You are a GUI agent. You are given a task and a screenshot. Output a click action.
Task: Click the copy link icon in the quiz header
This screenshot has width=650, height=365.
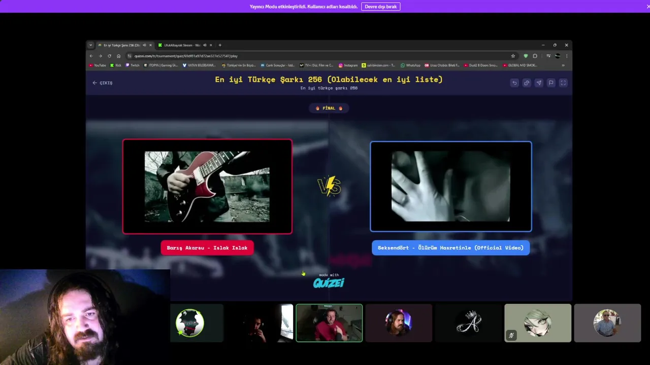[x=527, y=83]
